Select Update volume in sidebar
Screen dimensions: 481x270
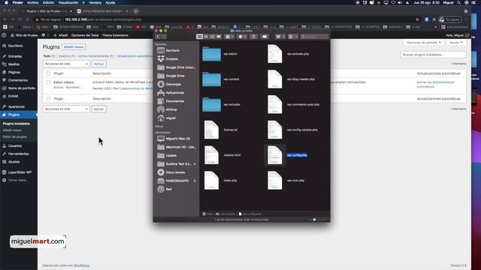pos(171,155)
